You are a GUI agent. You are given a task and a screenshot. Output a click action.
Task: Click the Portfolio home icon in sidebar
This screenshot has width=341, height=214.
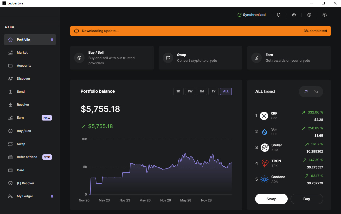(x=10, y=40)
